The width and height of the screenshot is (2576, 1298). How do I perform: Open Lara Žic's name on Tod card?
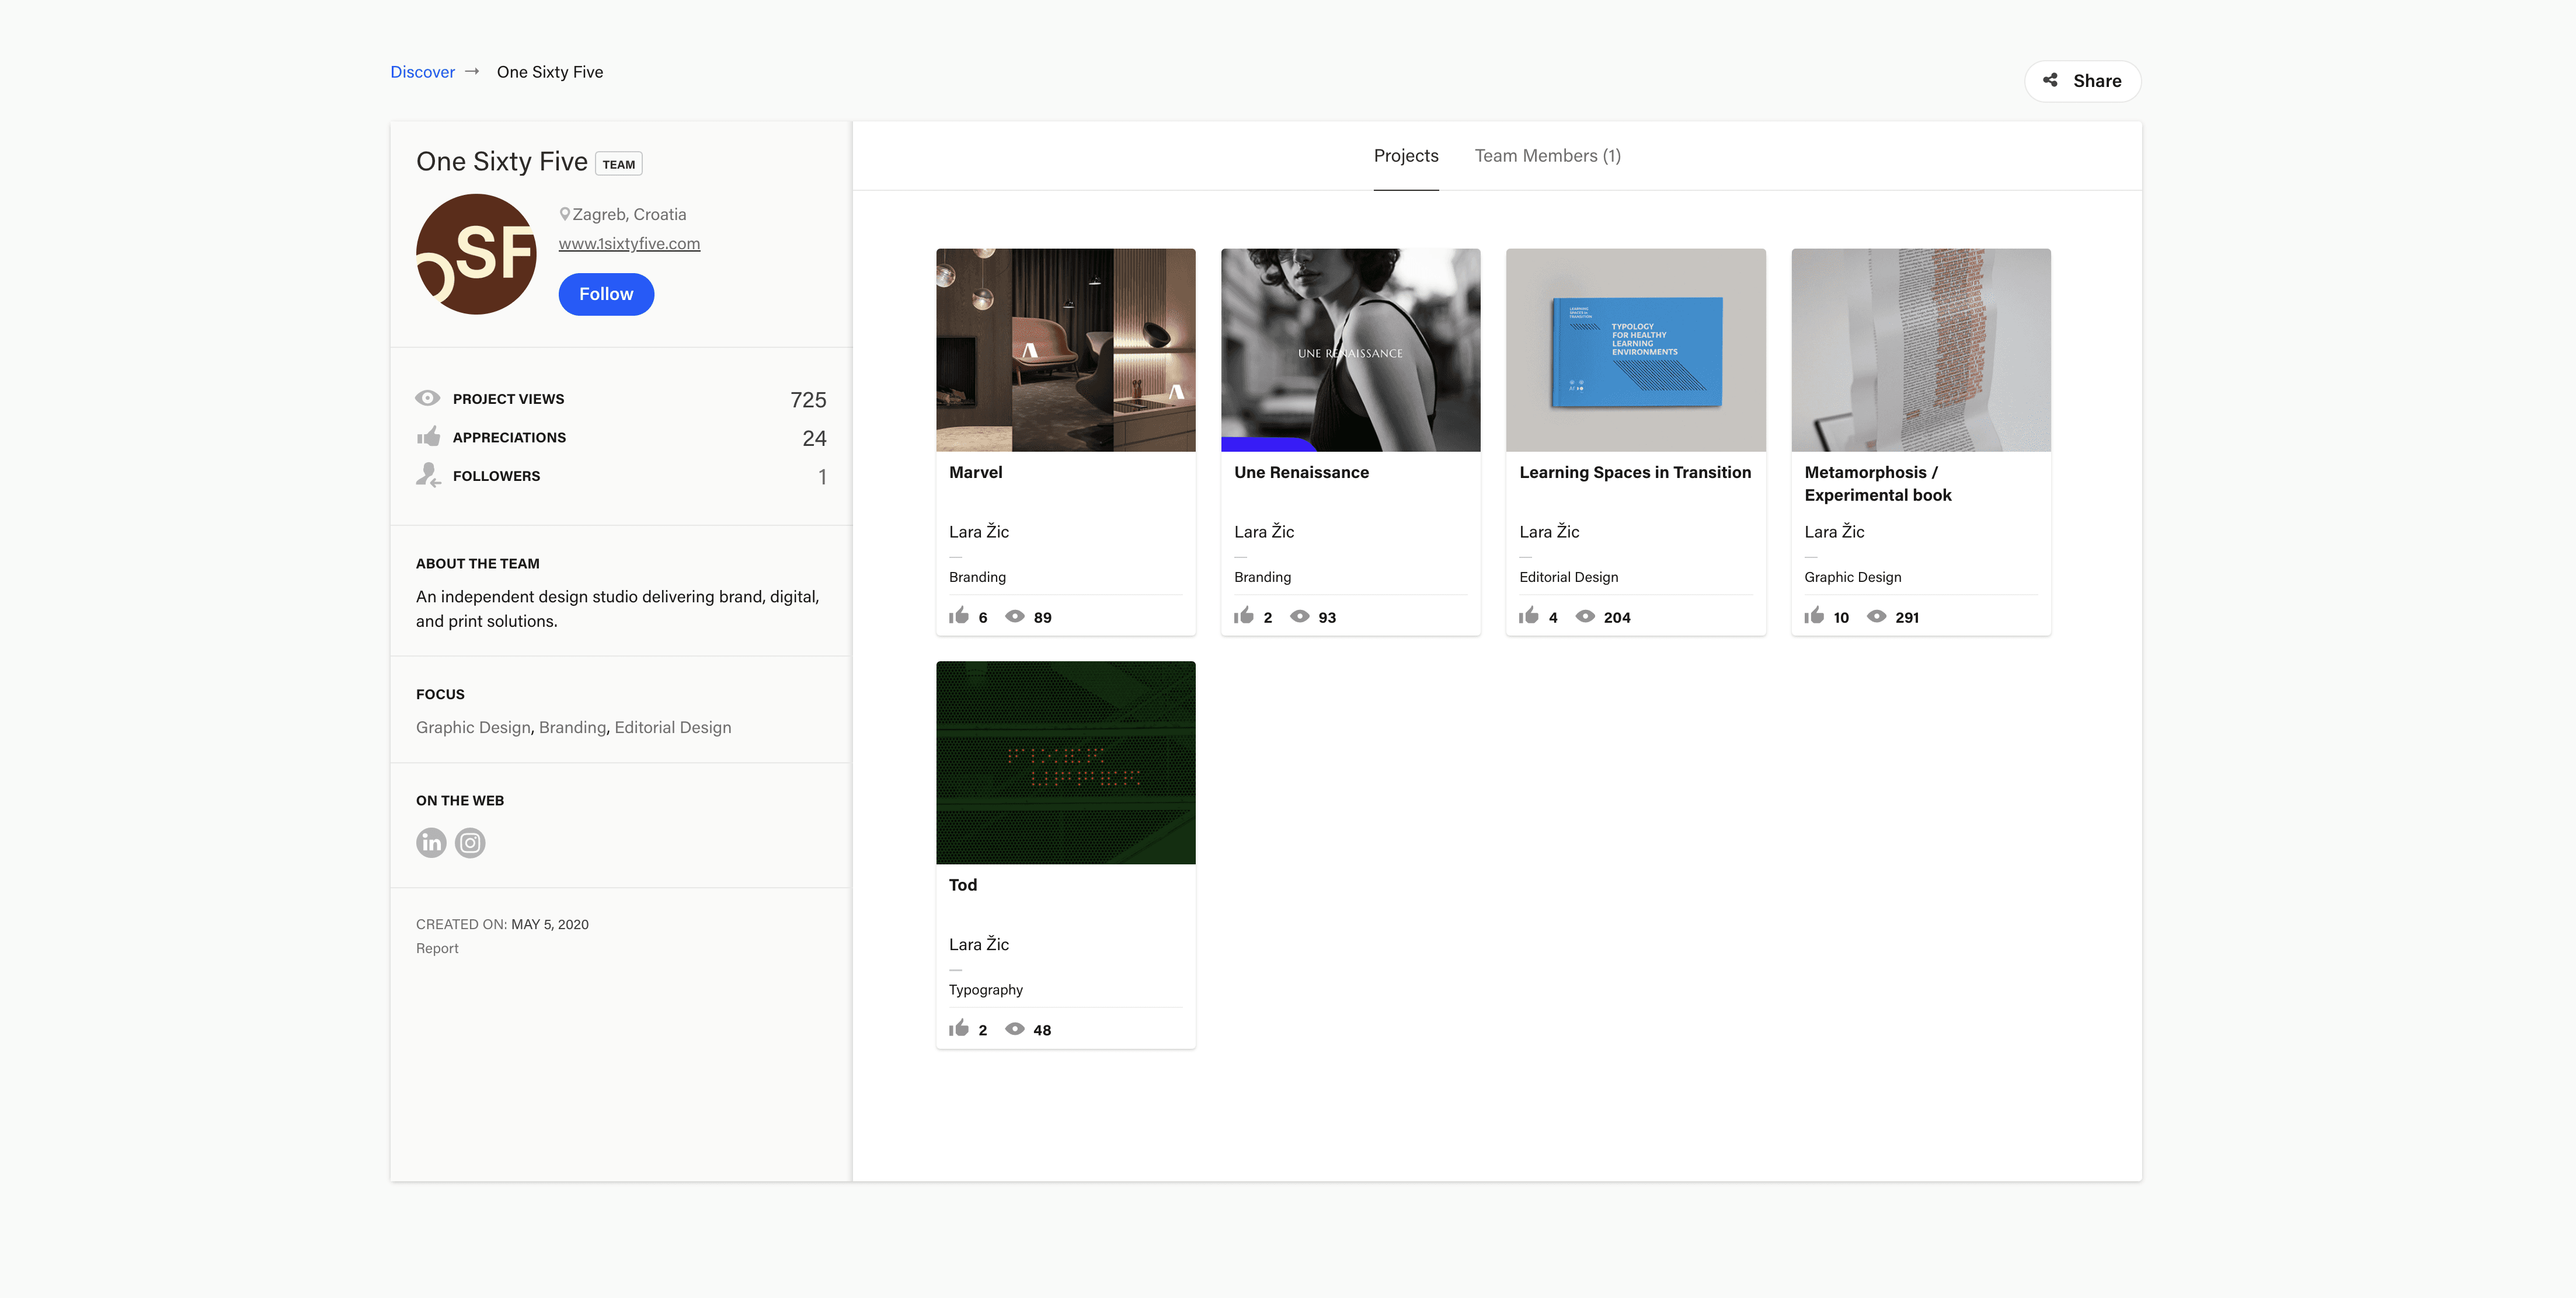coord(979,944)
